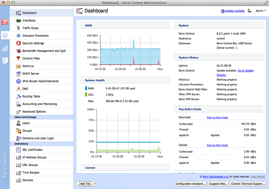
Task: Open the Legal Notices link
Action: point(258,177)
